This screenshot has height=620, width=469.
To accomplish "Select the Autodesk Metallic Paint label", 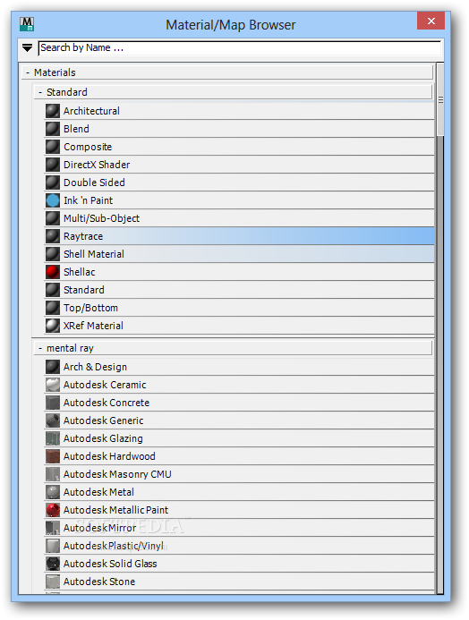I will [115, 510].
